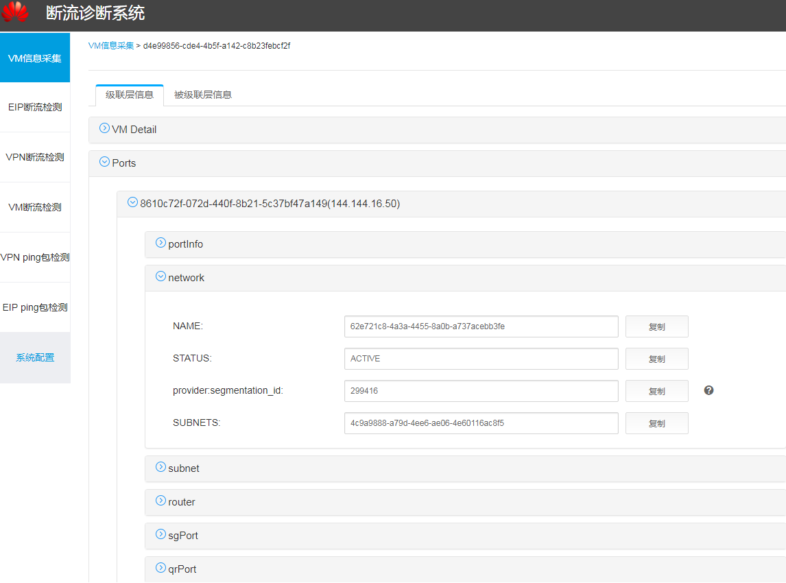
Task: Open VM断流检测 menu item
Action: 35,208
